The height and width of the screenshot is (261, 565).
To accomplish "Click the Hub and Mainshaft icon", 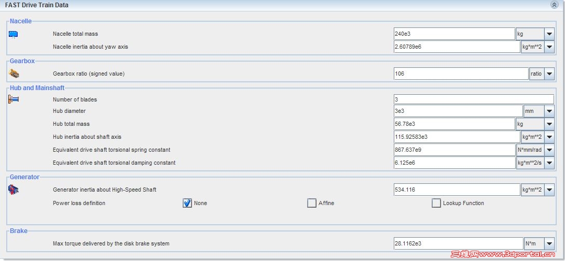I will pos(13,99).
